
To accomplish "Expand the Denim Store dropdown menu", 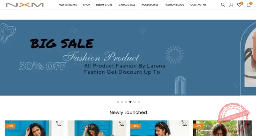I will [104, 5].
